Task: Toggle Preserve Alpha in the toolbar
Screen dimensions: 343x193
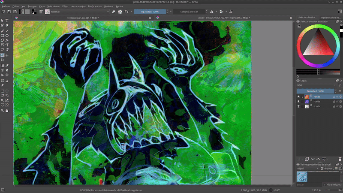Action: coord(120,12)
